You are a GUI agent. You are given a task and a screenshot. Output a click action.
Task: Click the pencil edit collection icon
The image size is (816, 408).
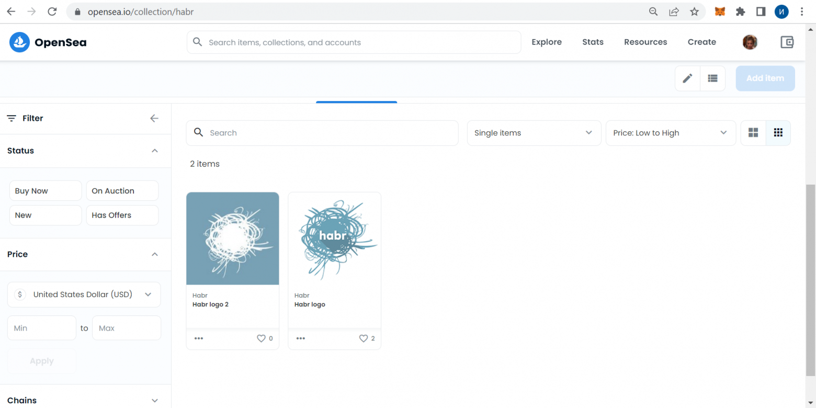click(687, 78)
